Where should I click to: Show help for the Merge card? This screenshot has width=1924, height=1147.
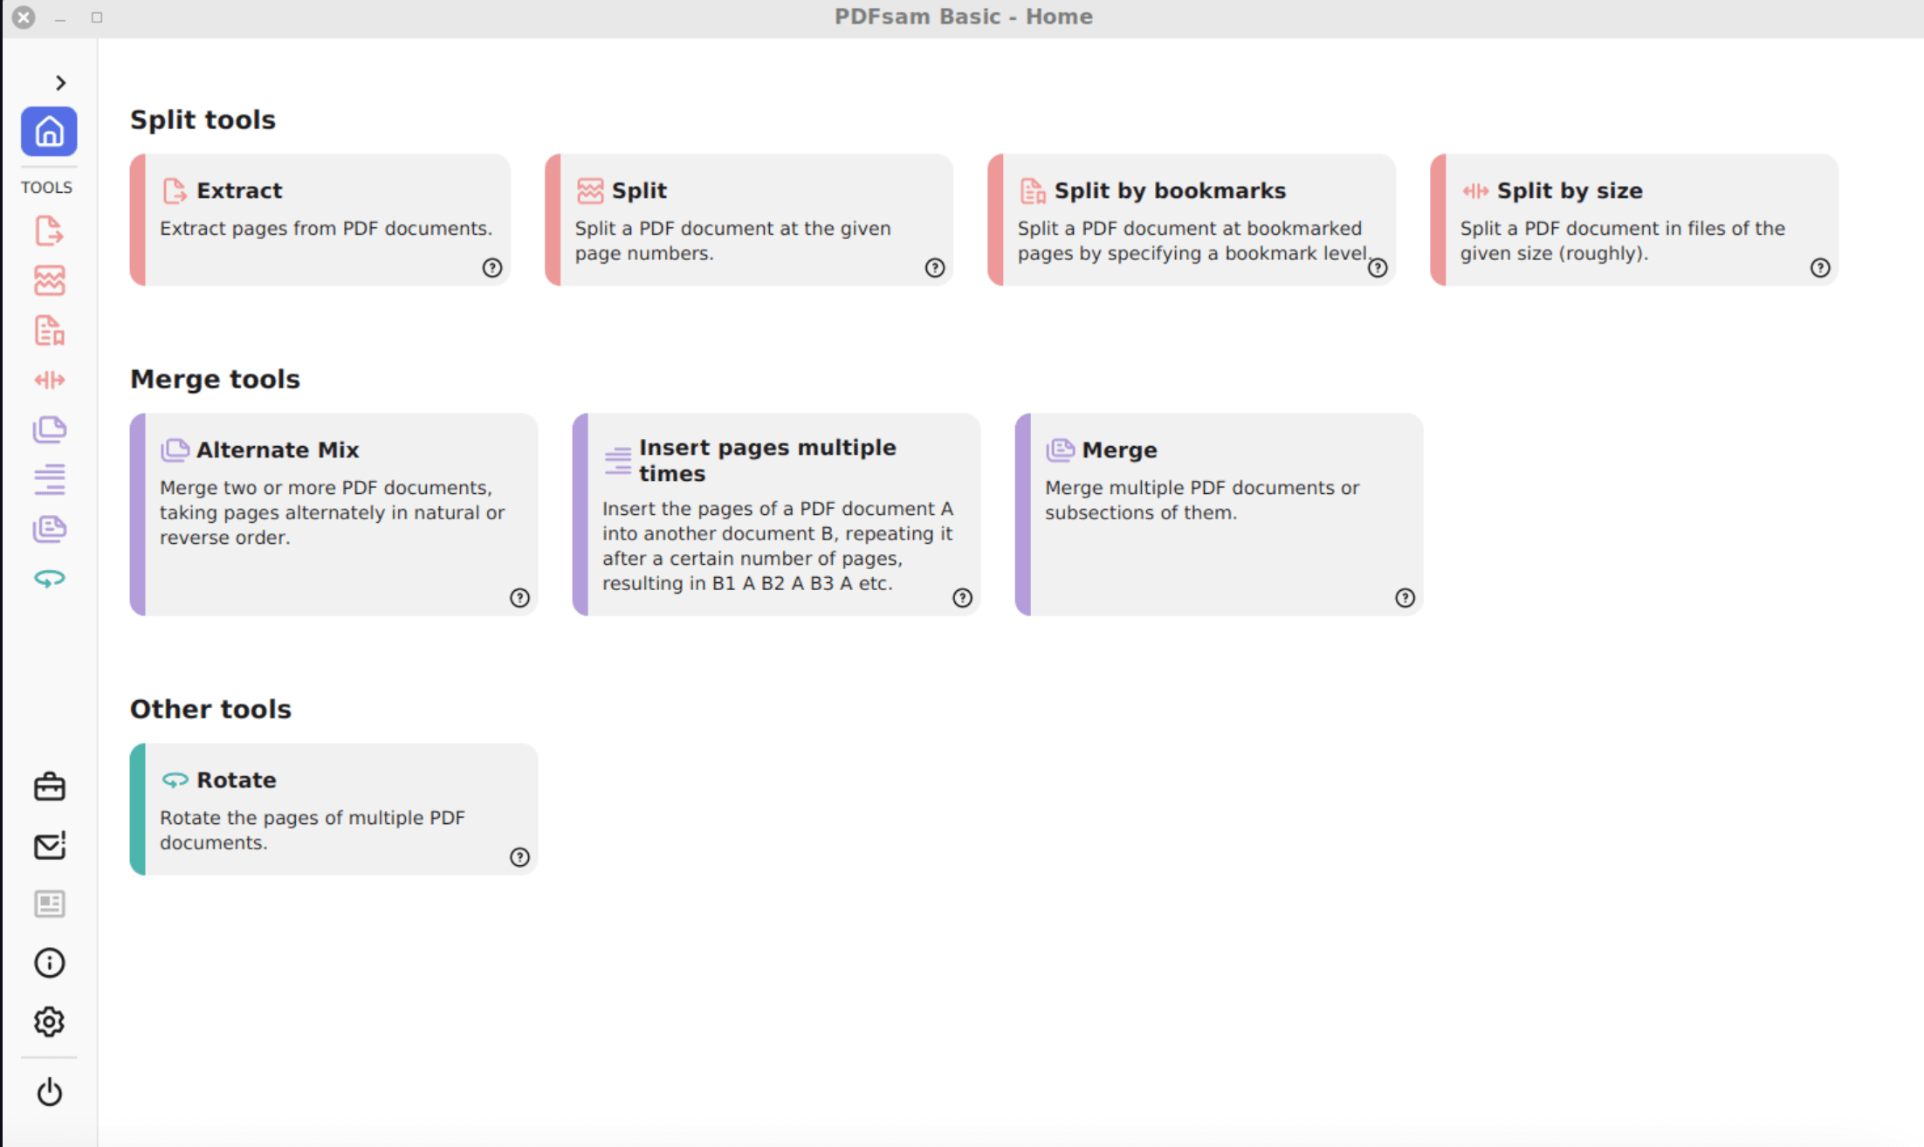(1405, 598)
